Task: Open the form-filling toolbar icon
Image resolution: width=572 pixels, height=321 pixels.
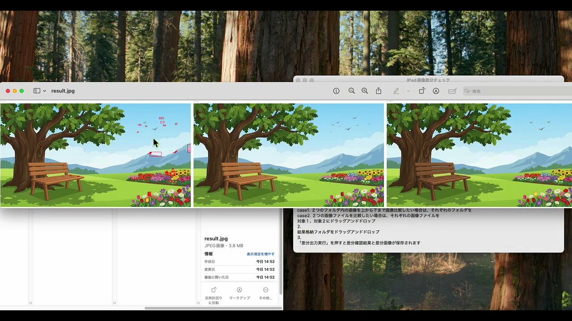Action: coord(452,91)
